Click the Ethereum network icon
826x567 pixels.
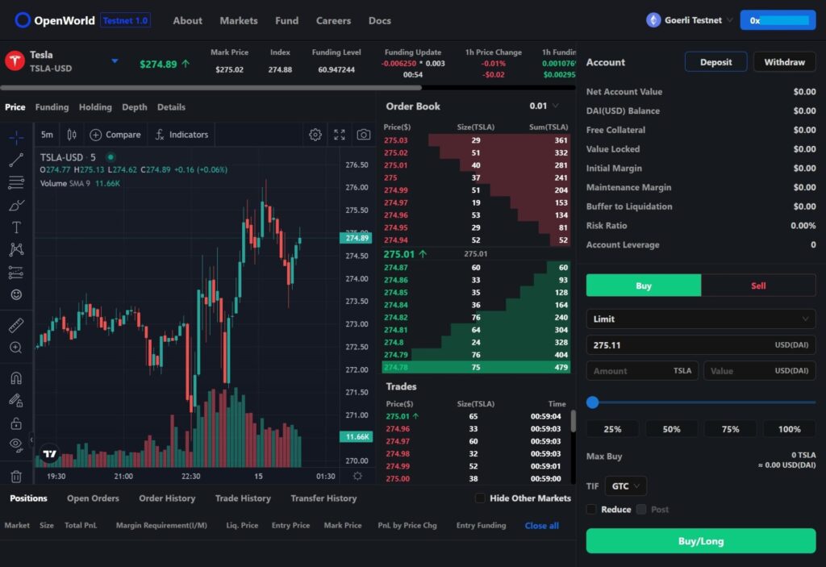(x=653, y=20)
